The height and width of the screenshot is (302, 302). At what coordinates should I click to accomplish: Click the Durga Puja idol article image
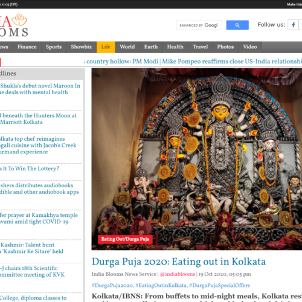click(197, 159)
